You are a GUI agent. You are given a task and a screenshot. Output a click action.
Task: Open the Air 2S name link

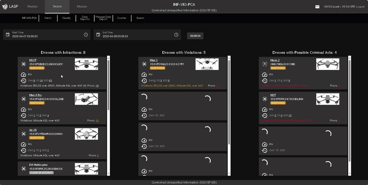[x=33, y=130]
